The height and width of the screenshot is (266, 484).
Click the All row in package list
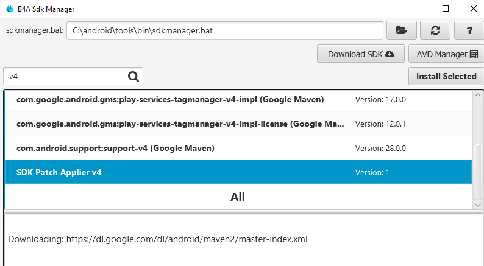(x=238, y=197)
